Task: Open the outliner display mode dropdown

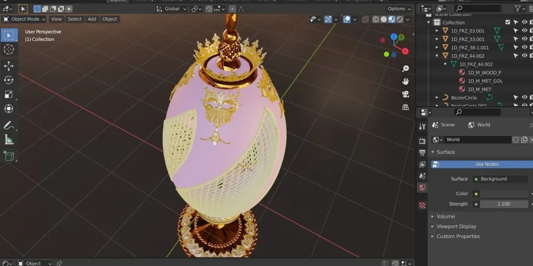Action: click(426, 8)
